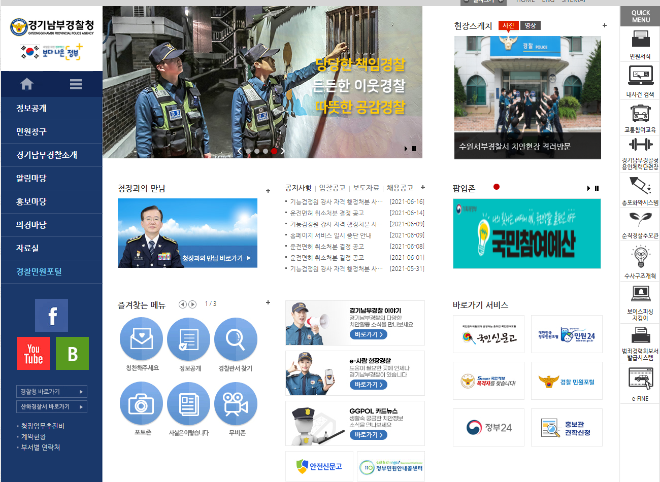
Task: Next page of 즐겨찾는 메뉴
Action: tap(192, 304)
